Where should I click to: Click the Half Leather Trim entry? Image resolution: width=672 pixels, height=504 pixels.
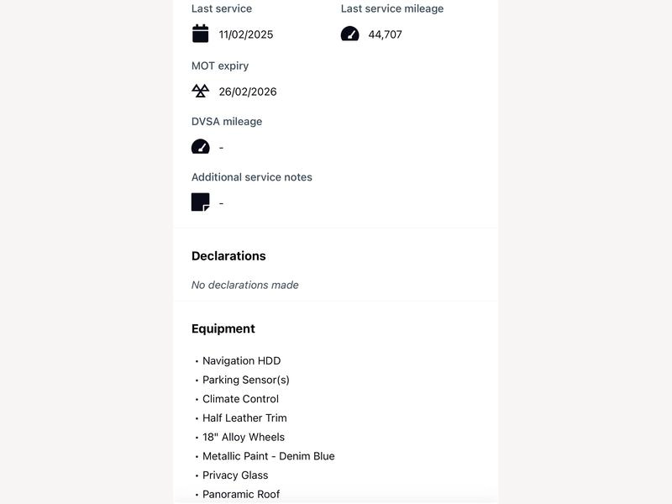244,417
